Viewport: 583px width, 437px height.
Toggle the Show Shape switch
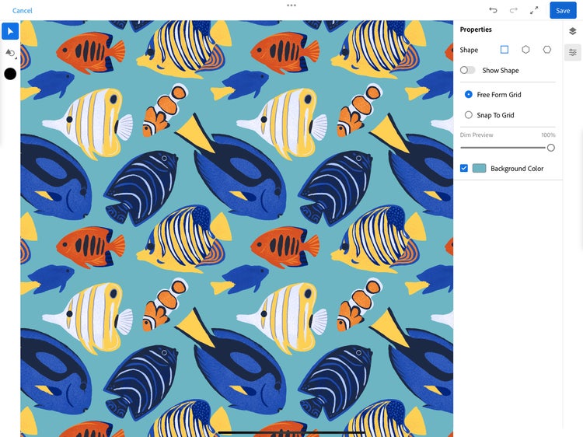(467, 70)
